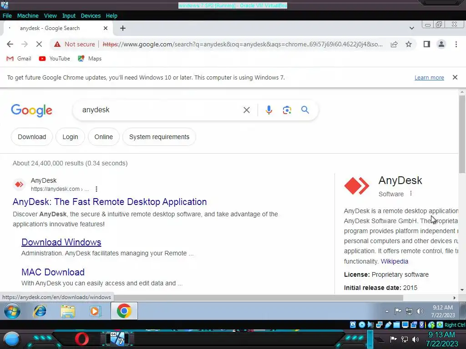This screenshot has height=349, width=466.
Task: Open the Maps bookmark
Action: [x=90, y=59]
